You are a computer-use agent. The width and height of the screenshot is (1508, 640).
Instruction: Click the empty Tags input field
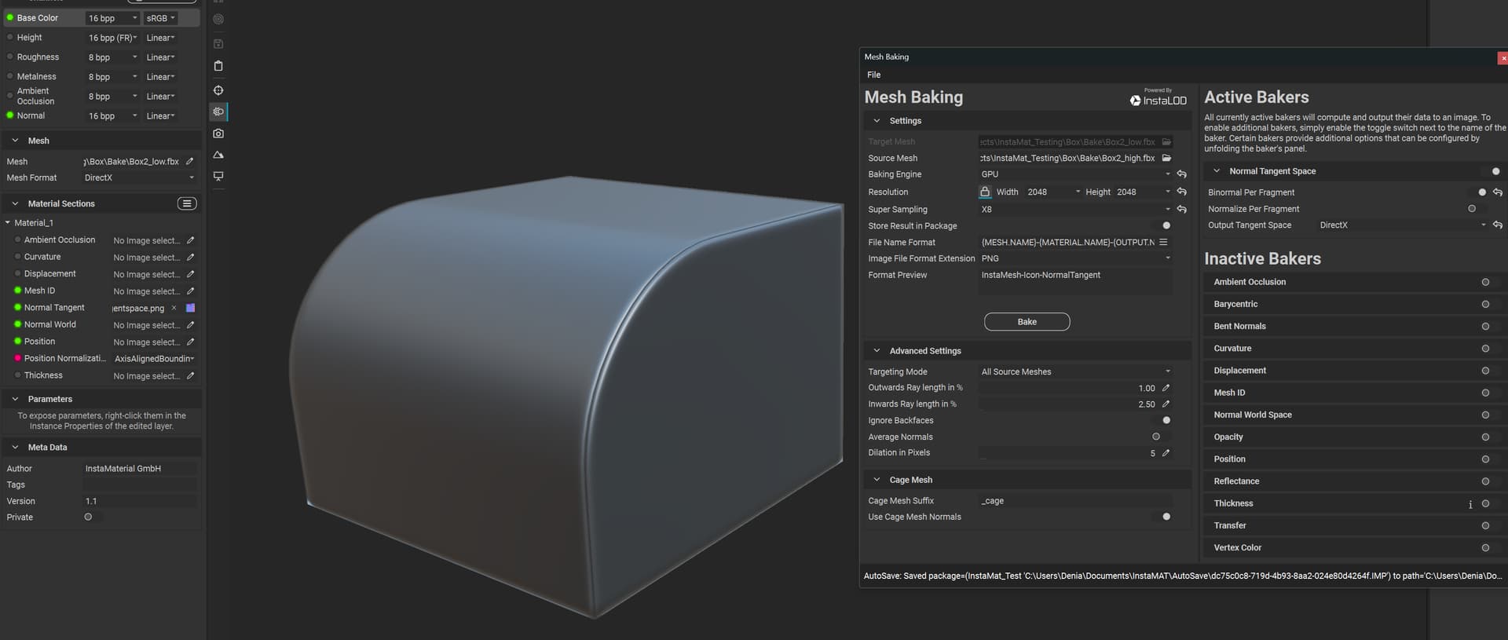point(139,485)
